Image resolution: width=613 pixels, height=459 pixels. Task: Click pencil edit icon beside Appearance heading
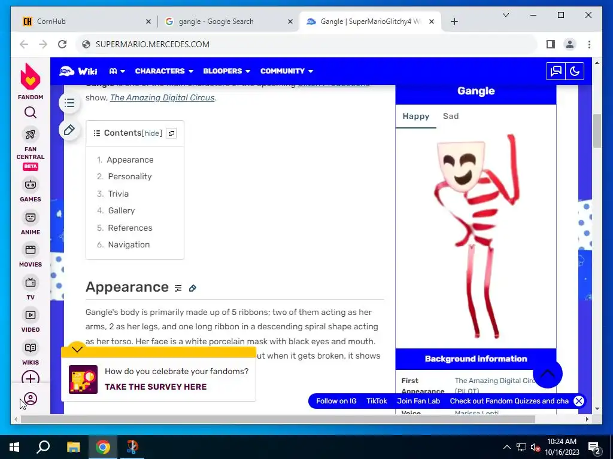point(192,288)
